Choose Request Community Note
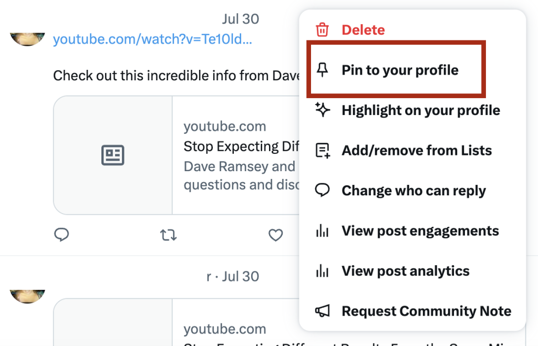The image size is (538, 346). pos(426,311)
